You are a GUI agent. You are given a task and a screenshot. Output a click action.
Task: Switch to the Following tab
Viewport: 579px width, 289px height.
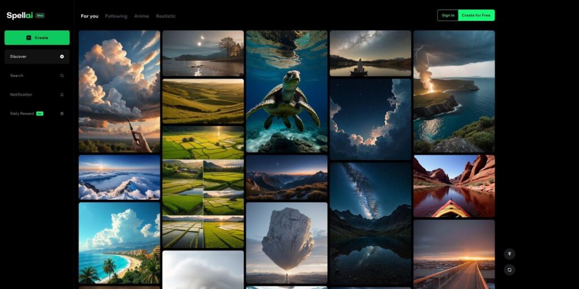coord(116,16)
